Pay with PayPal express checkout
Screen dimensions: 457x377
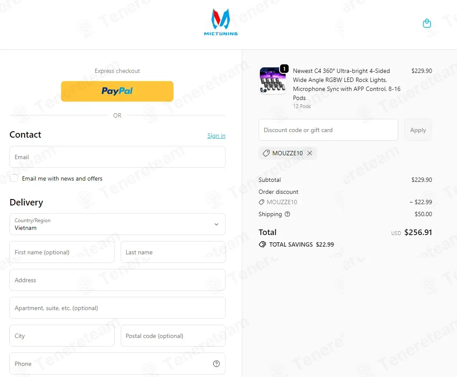pyautogui.click(x=117, y=91)
